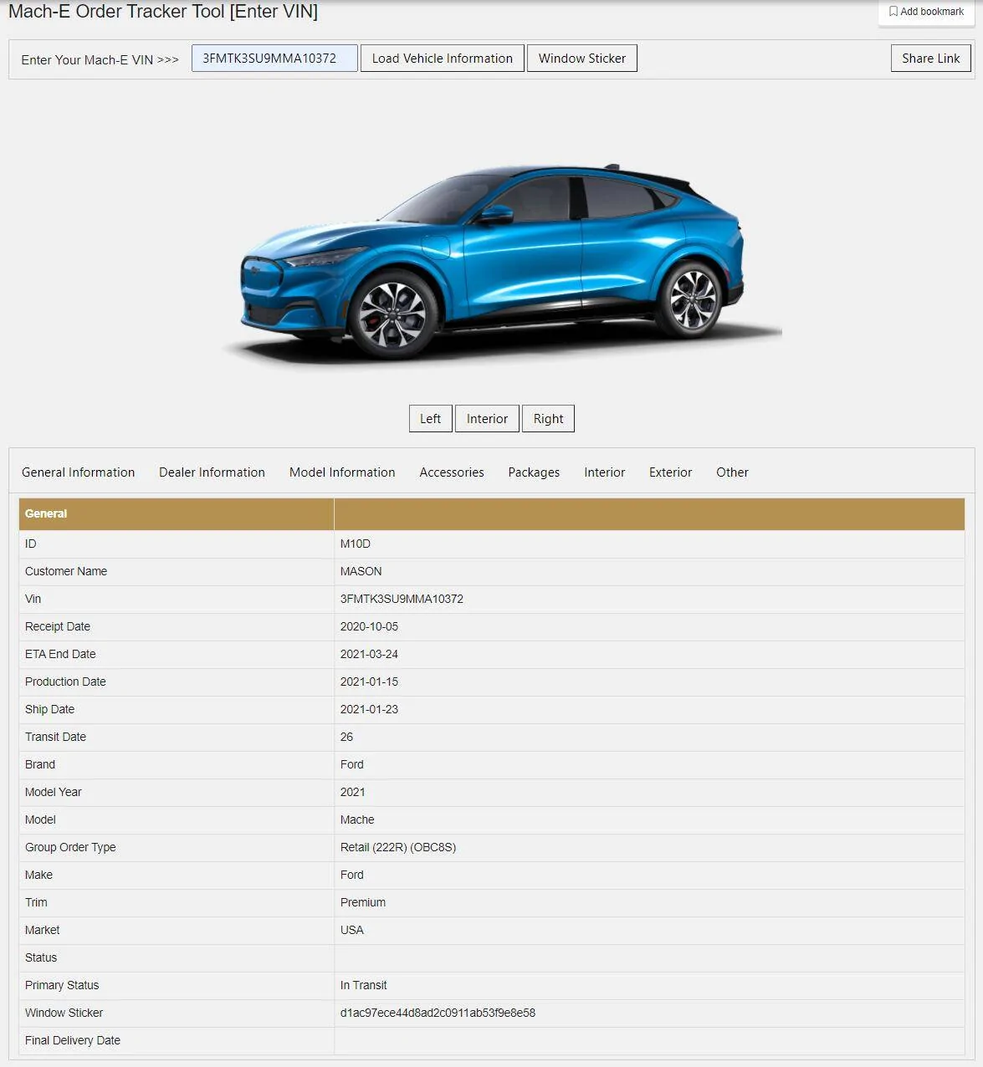Image resolution: width=983 pixels, height=1067 pixels.
Task: Click ETA End Date value 2021-03-24
Action: [x=369, y=654]
